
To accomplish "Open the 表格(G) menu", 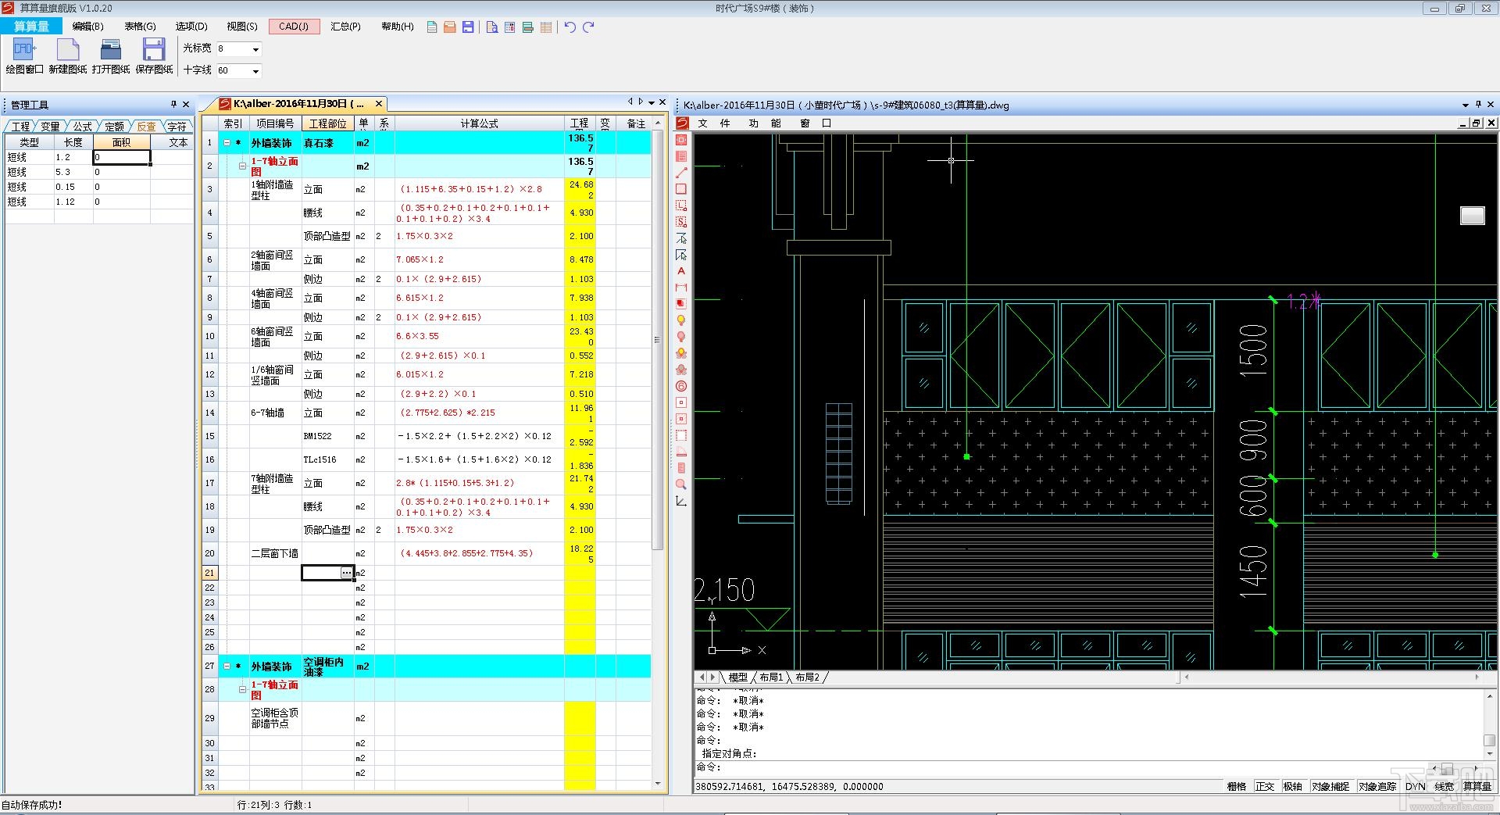I will pos(140,27).
